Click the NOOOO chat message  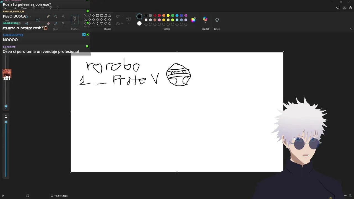click(10, 40)
